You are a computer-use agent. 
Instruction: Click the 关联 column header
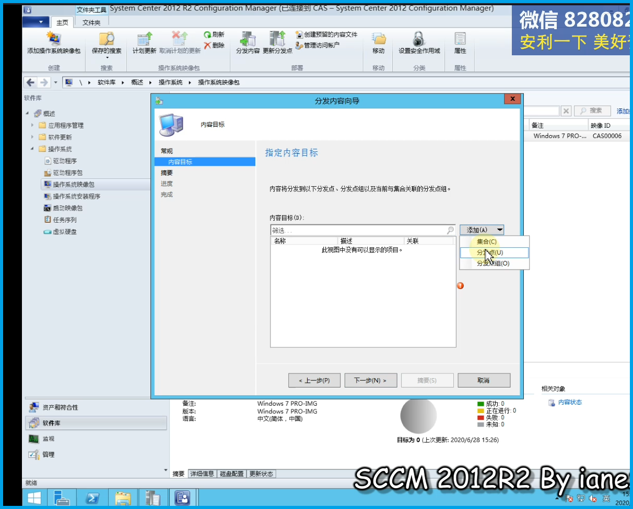click(428, 241)
